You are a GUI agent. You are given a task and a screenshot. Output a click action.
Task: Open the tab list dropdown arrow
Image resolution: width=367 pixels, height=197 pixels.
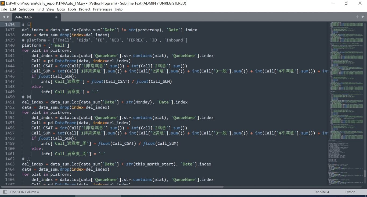tap(363, 17)
